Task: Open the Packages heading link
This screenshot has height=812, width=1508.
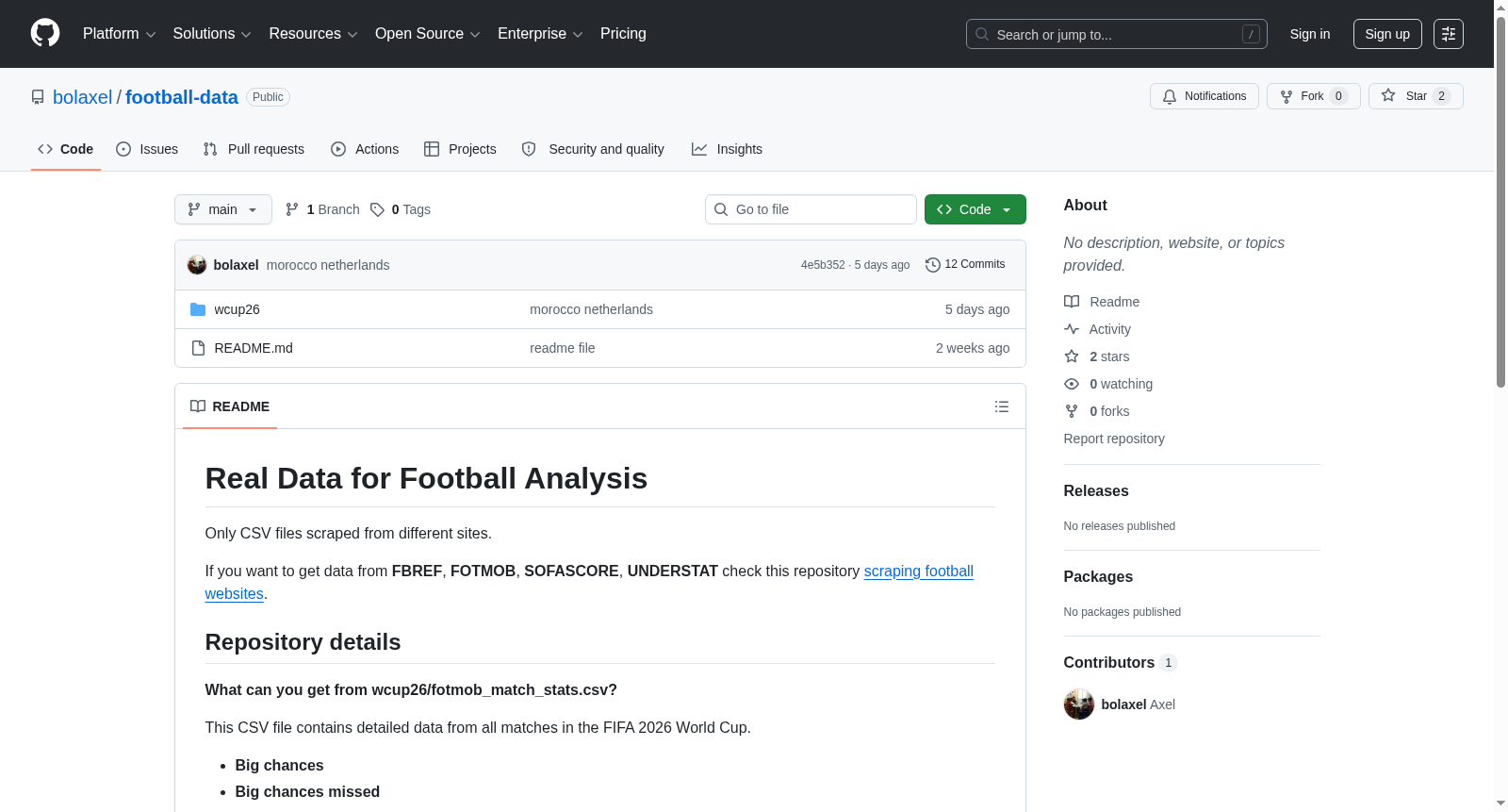Action: 1098,576
